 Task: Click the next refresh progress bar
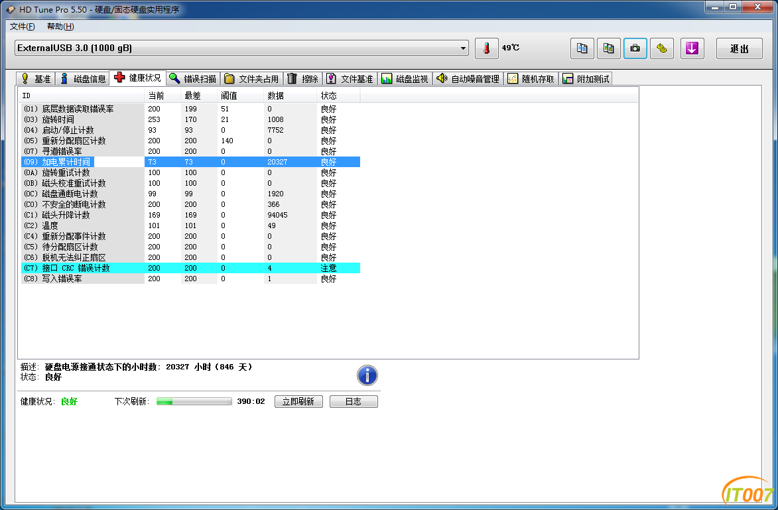pos(194,401)
